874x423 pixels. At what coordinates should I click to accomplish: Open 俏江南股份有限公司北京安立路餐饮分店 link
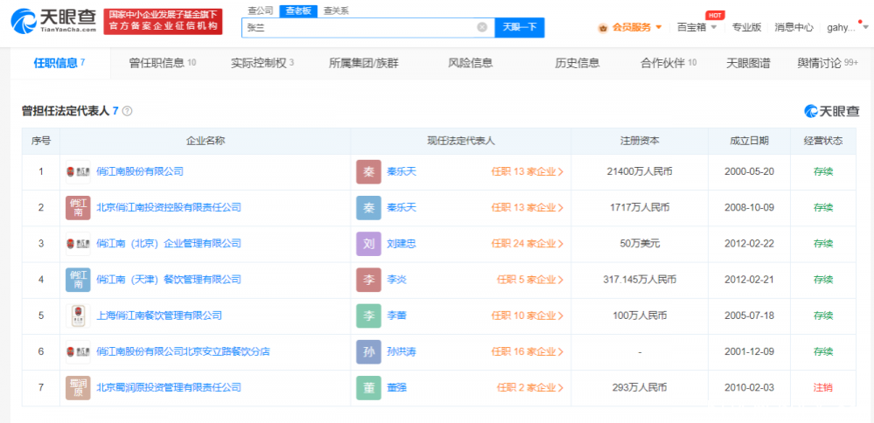click(x=184, y=351)
